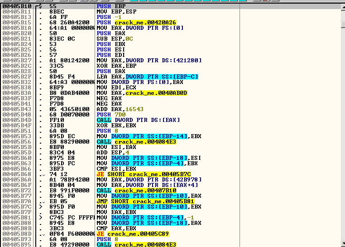345x247 pixels.
Task: Click the jump-target marker at 00405B7C
Action: [x=43, y=207]
